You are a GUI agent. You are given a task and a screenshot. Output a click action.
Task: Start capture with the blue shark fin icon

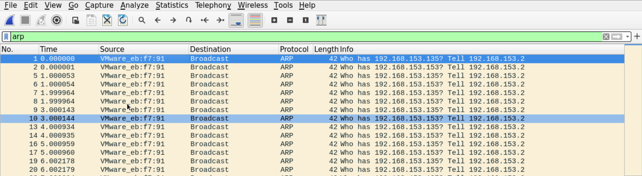coord(10,20)
